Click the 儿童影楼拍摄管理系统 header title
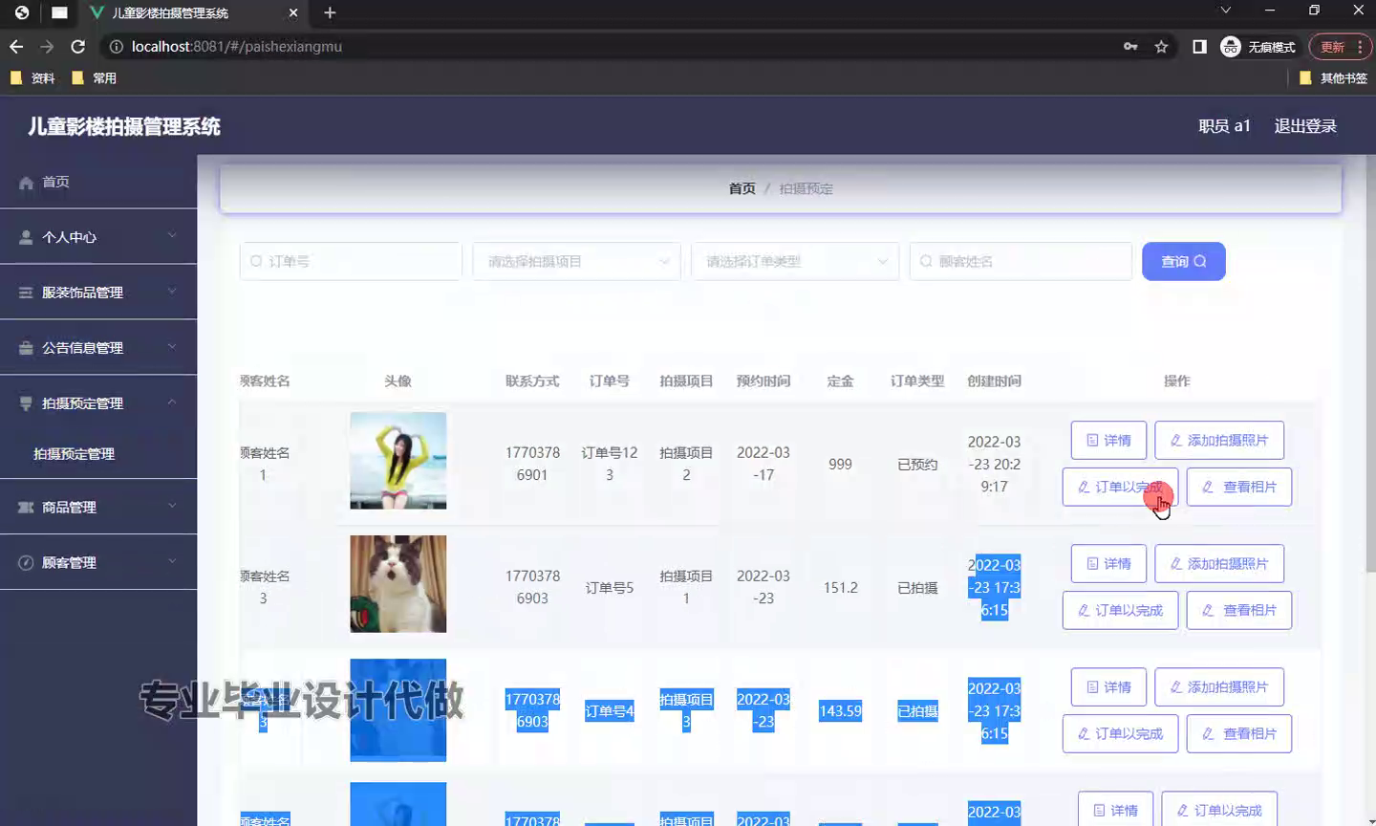 (x=123, y=126)
